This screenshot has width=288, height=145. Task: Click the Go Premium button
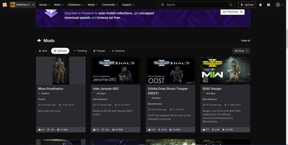232,12
